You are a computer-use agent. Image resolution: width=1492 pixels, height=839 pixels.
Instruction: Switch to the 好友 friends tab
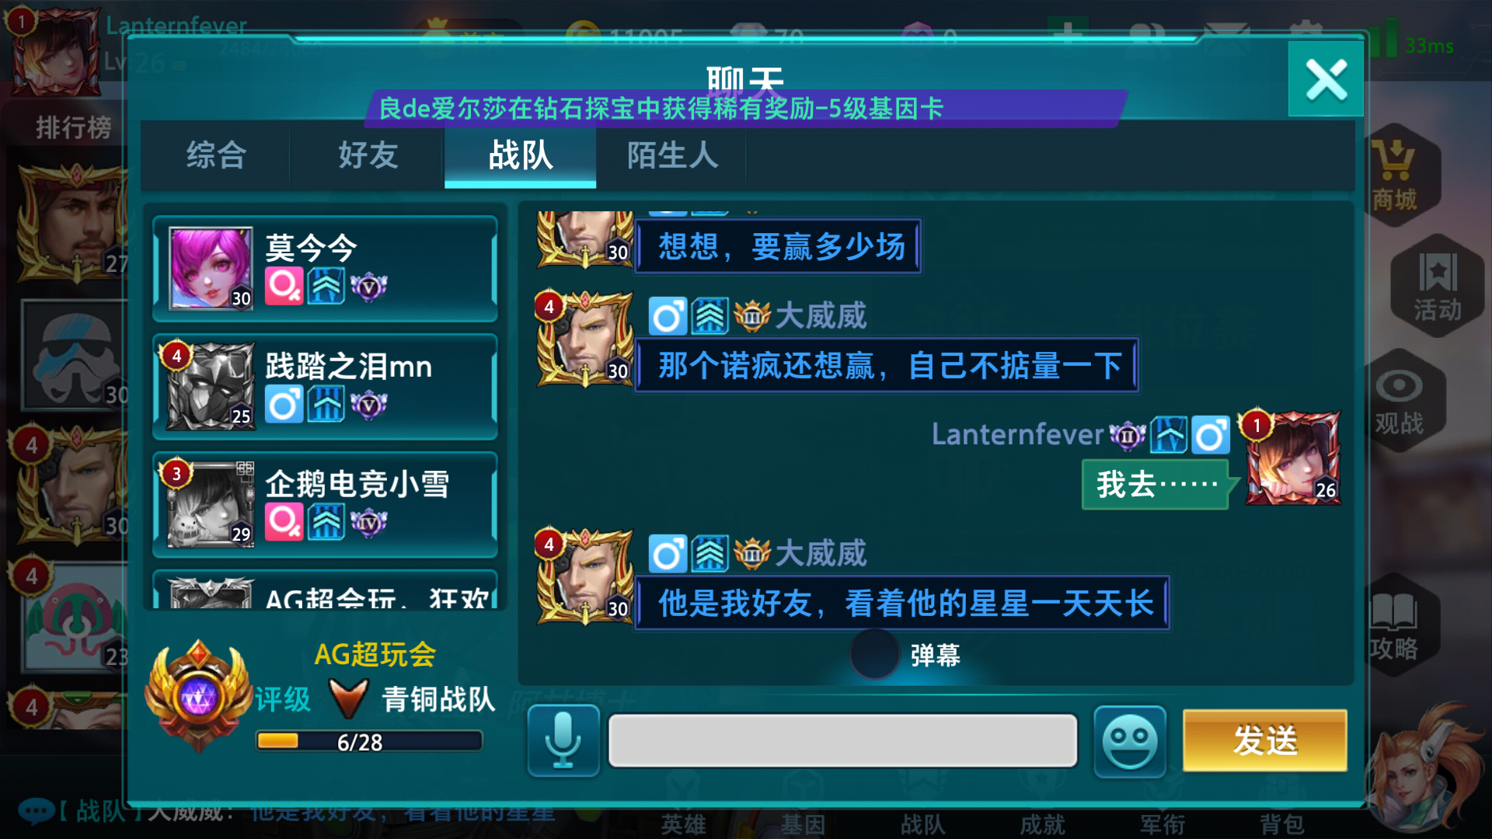click(368, 155)
